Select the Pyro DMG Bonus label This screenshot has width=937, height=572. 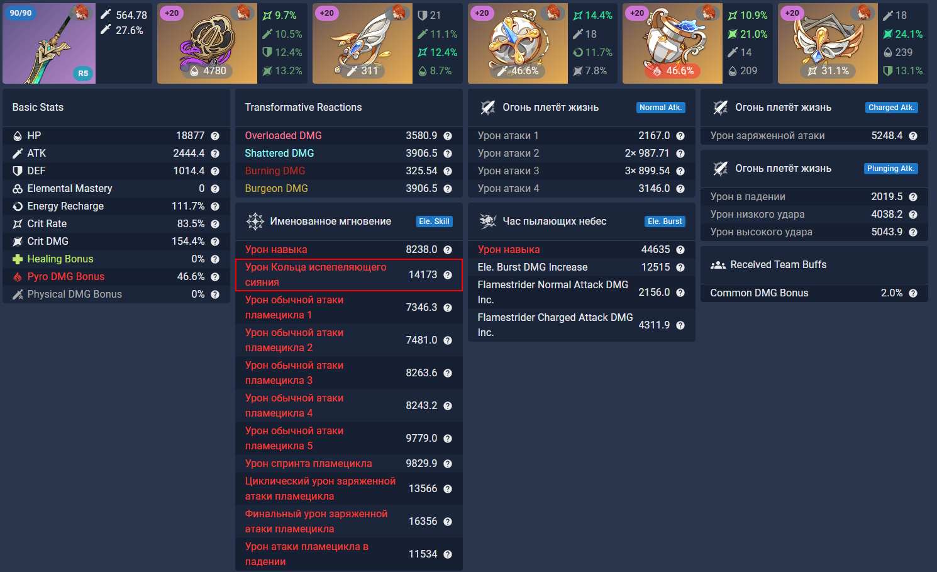[x=66, y=277]
